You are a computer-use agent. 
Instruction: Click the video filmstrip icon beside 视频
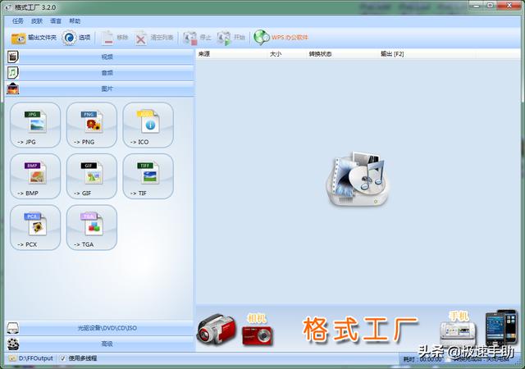[x=13, y=57]
